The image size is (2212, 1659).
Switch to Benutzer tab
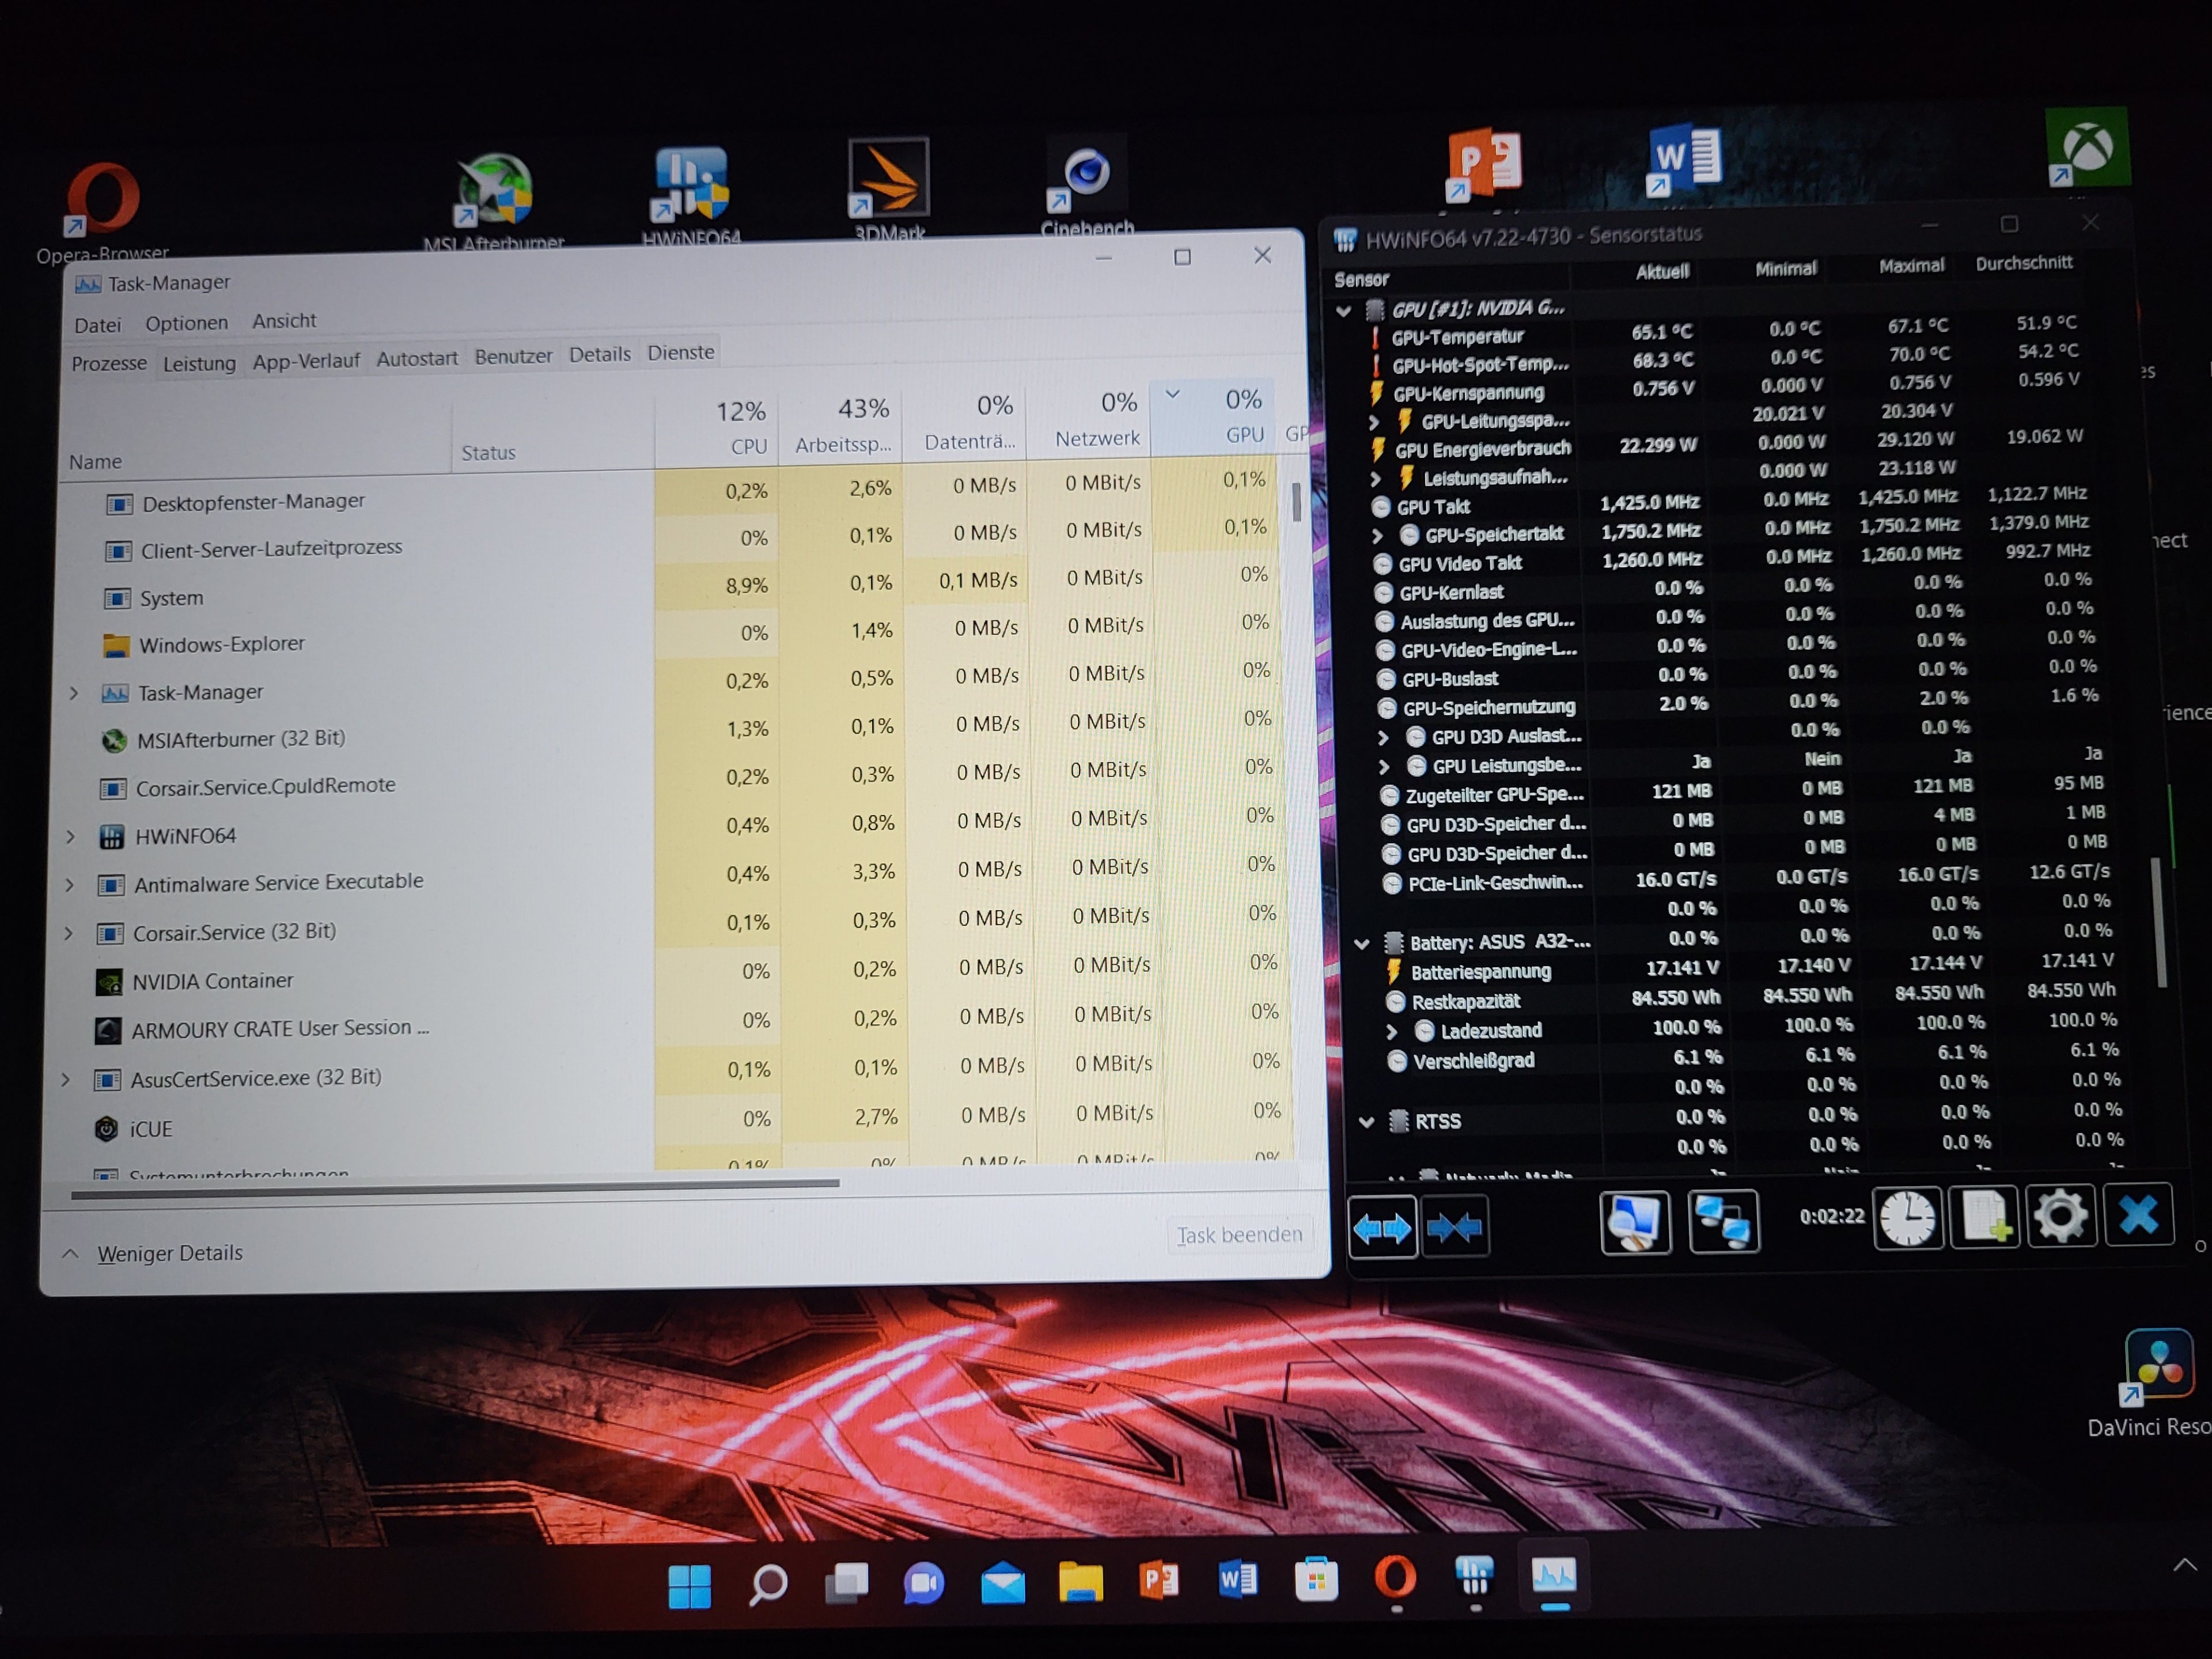point(513,356)
